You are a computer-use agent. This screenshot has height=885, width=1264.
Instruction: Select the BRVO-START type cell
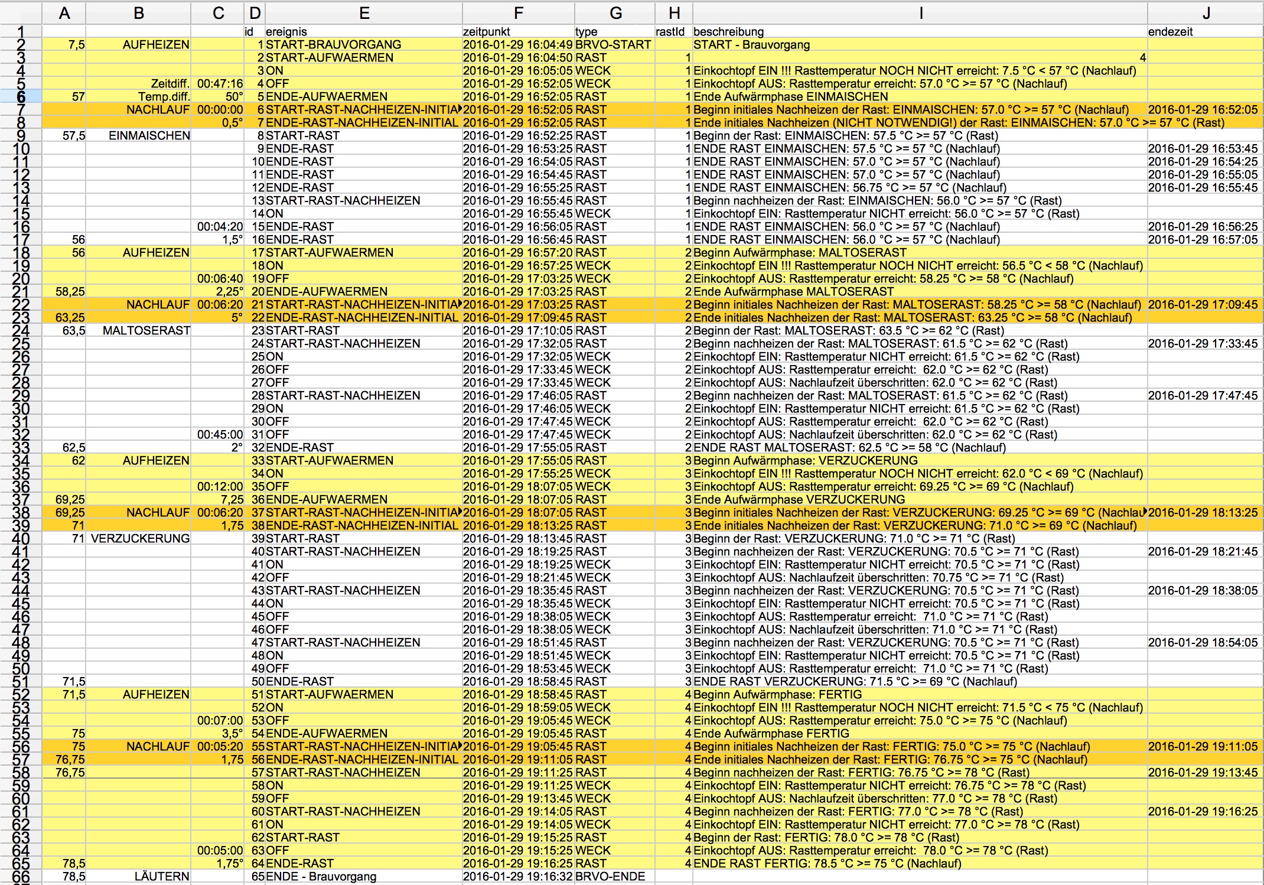(614, 44)
